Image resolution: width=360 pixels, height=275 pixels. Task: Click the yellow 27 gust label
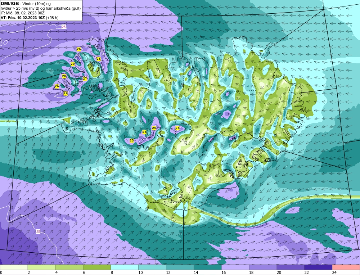click(85, 78)
